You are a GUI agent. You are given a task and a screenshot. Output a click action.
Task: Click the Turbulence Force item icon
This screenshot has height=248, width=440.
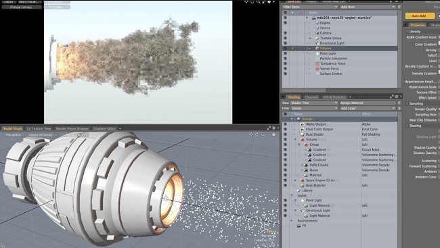pyautogui.click(x=317, y=64)
